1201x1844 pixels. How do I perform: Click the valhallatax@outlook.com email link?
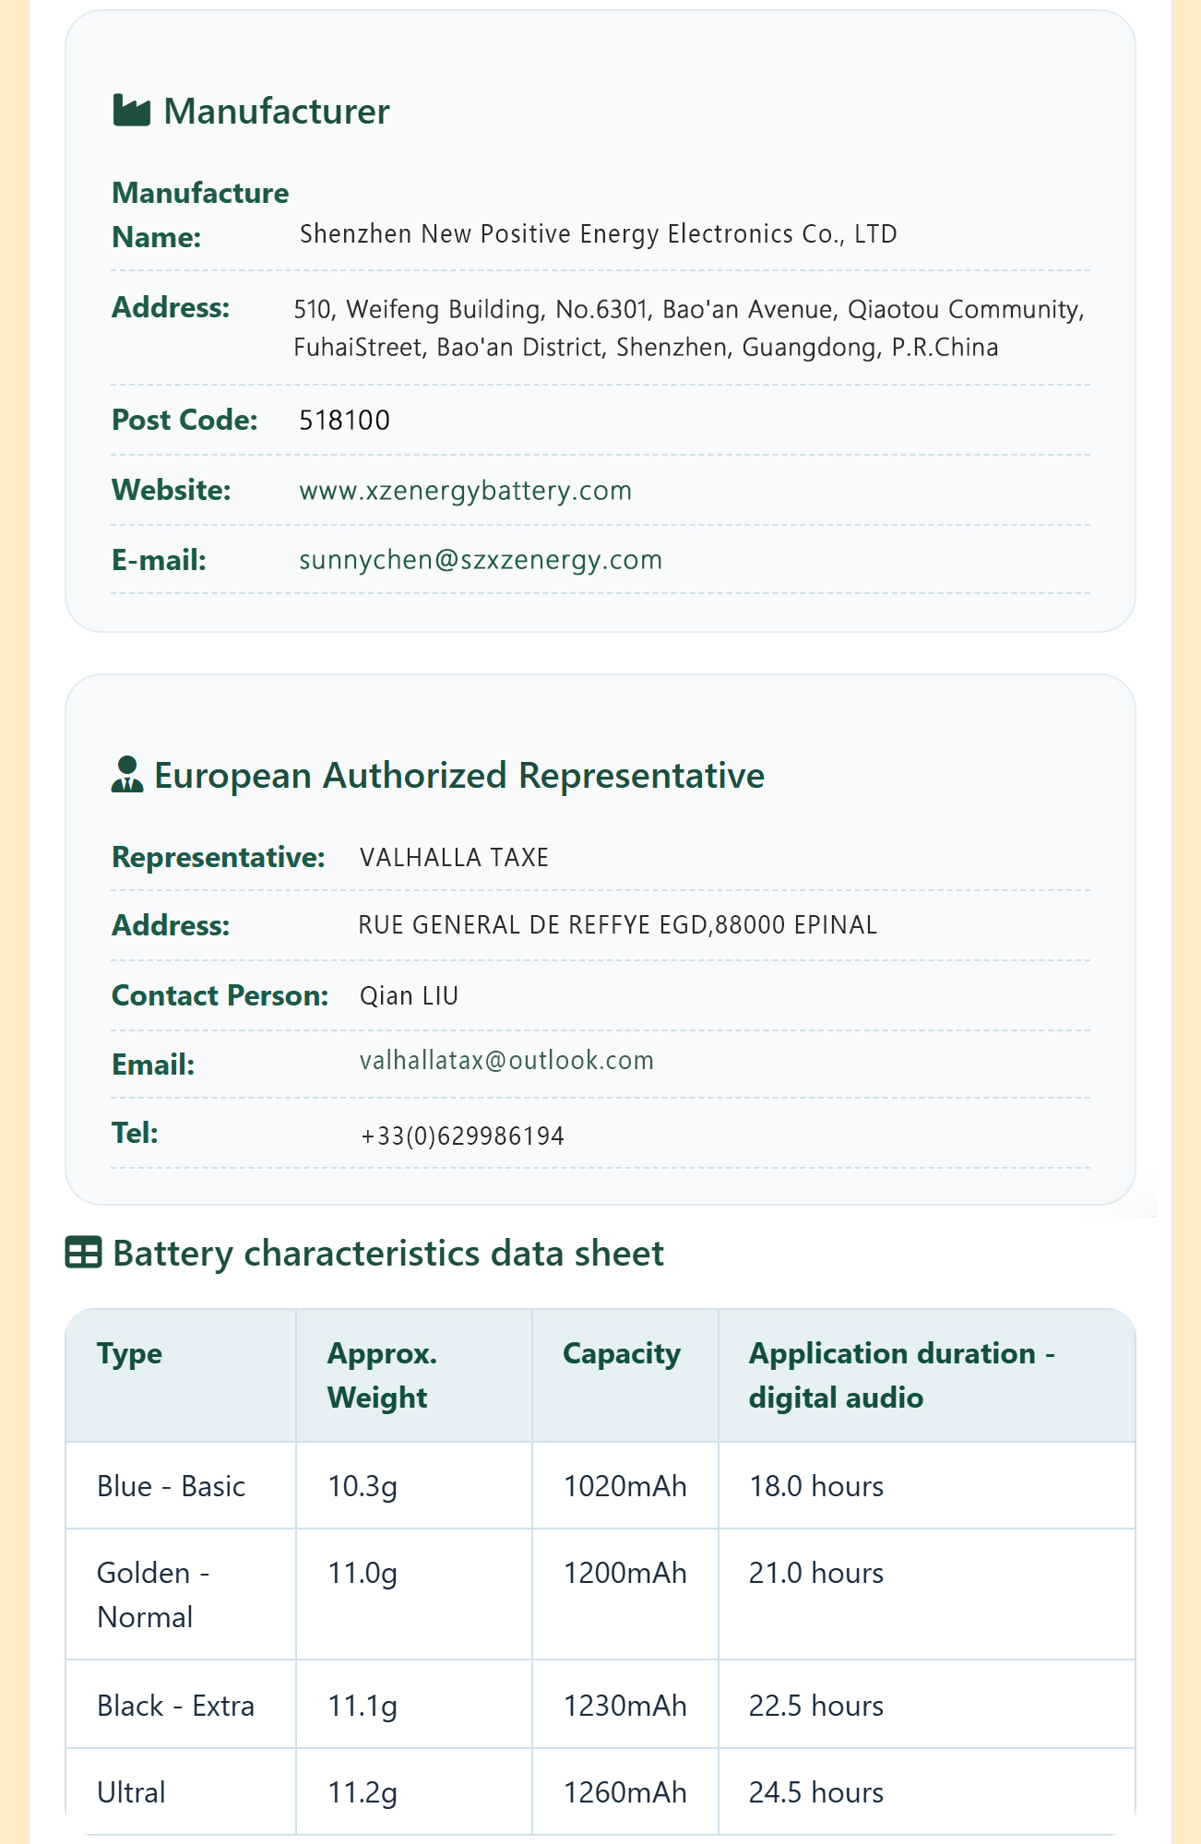click(x=506, y=1061)
